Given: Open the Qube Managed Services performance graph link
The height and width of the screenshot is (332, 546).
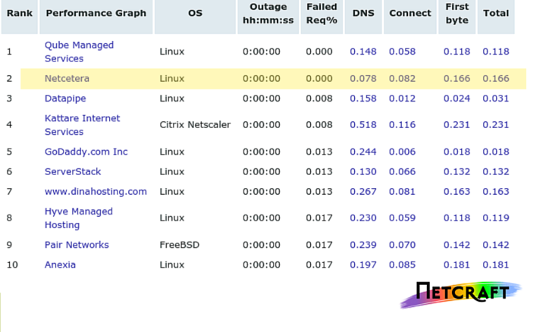Looking at the screenshot, I should pyautogui.click(x=79, y=52).
